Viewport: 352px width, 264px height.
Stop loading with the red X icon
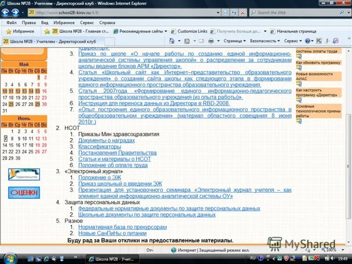243,13
